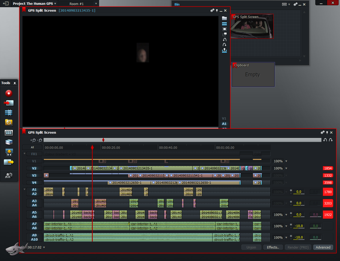340x261 pixels.
Task: Toggle the V3 track selector
Action: click(x=34, y=176)
